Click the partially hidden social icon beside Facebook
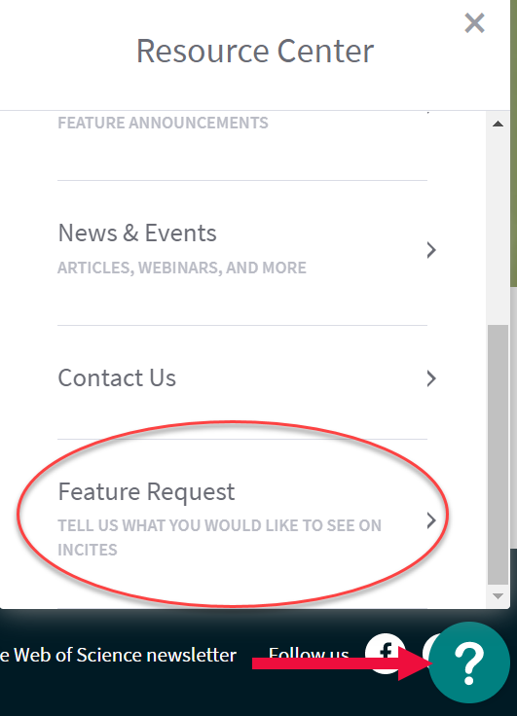This screenshot has width=517, height=716. [427, 649]
